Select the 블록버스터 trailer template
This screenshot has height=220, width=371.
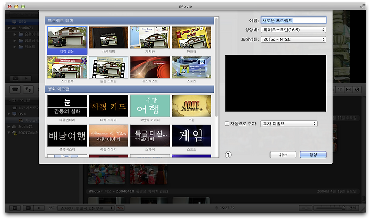[67, 136]
